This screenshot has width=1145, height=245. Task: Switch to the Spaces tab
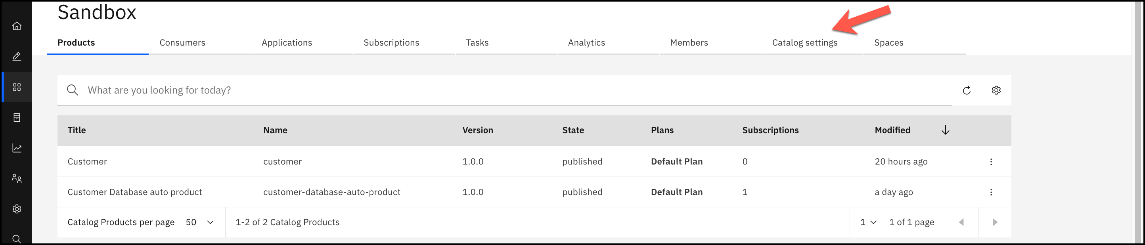click(x=888, y=43)
